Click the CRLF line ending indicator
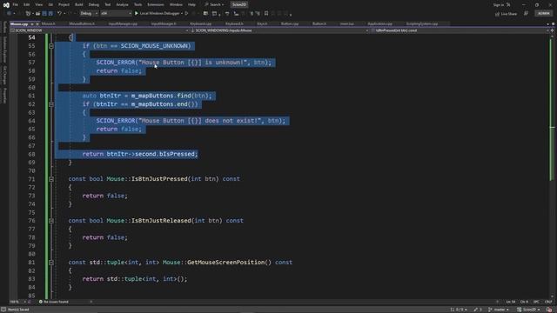 pos(548,302)
